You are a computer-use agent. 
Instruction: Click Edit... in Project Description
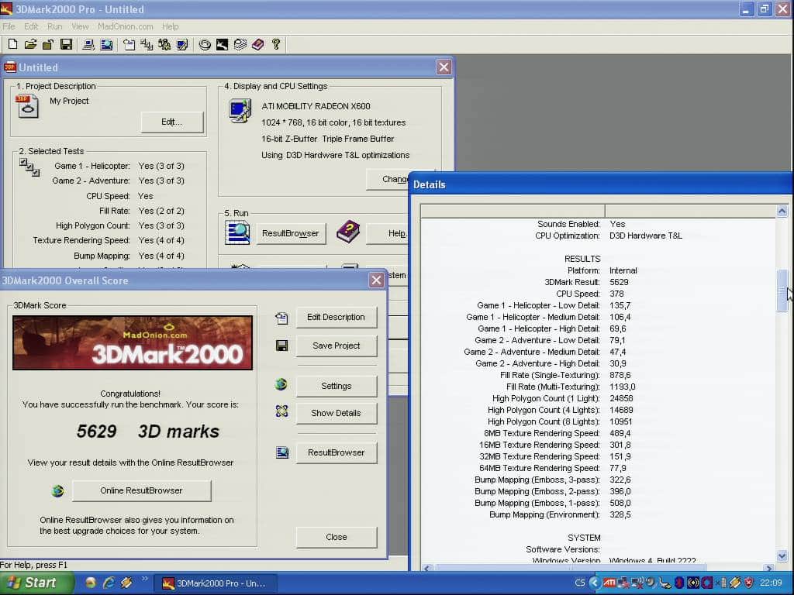(x=171, y=122)
